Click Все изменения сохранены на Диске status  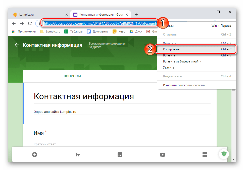click(x=107, y=45)
